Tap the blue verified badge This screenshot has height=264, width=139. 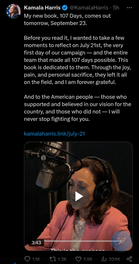point(65,7)
